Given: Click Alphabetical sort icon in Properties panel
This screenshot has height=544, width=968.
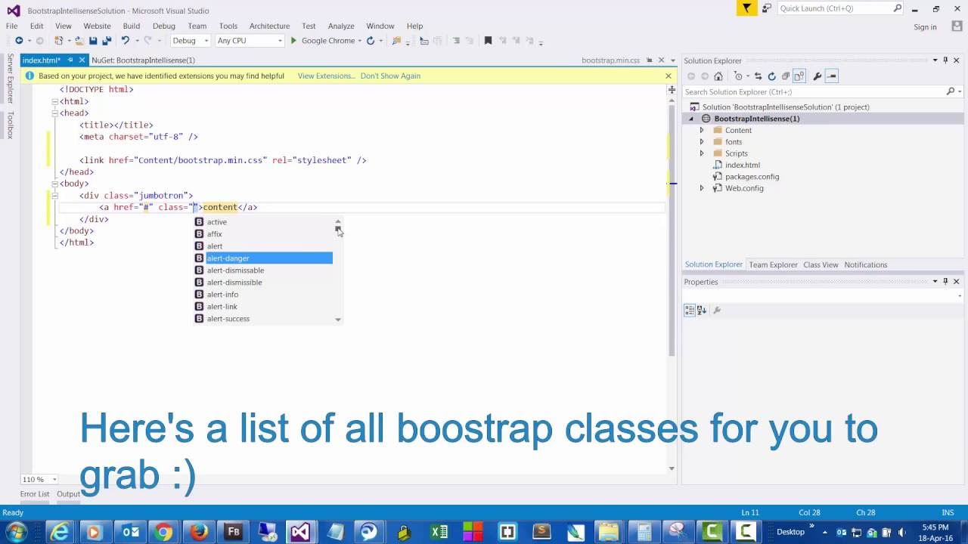Looking at the screenshot, I should pos(702,310).
